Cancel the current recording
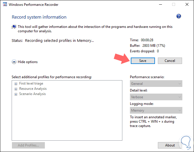This screenshot has width=194, height=152. tap(170, 61)
